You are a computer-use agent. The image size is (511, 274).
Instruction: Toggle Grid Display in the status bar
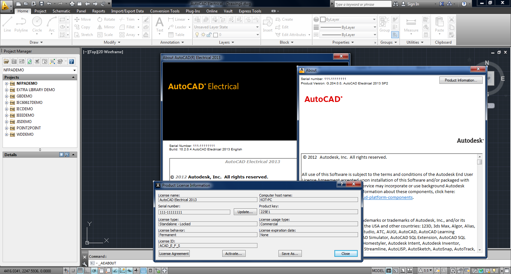pyautogui.click(x=80, y=271)
